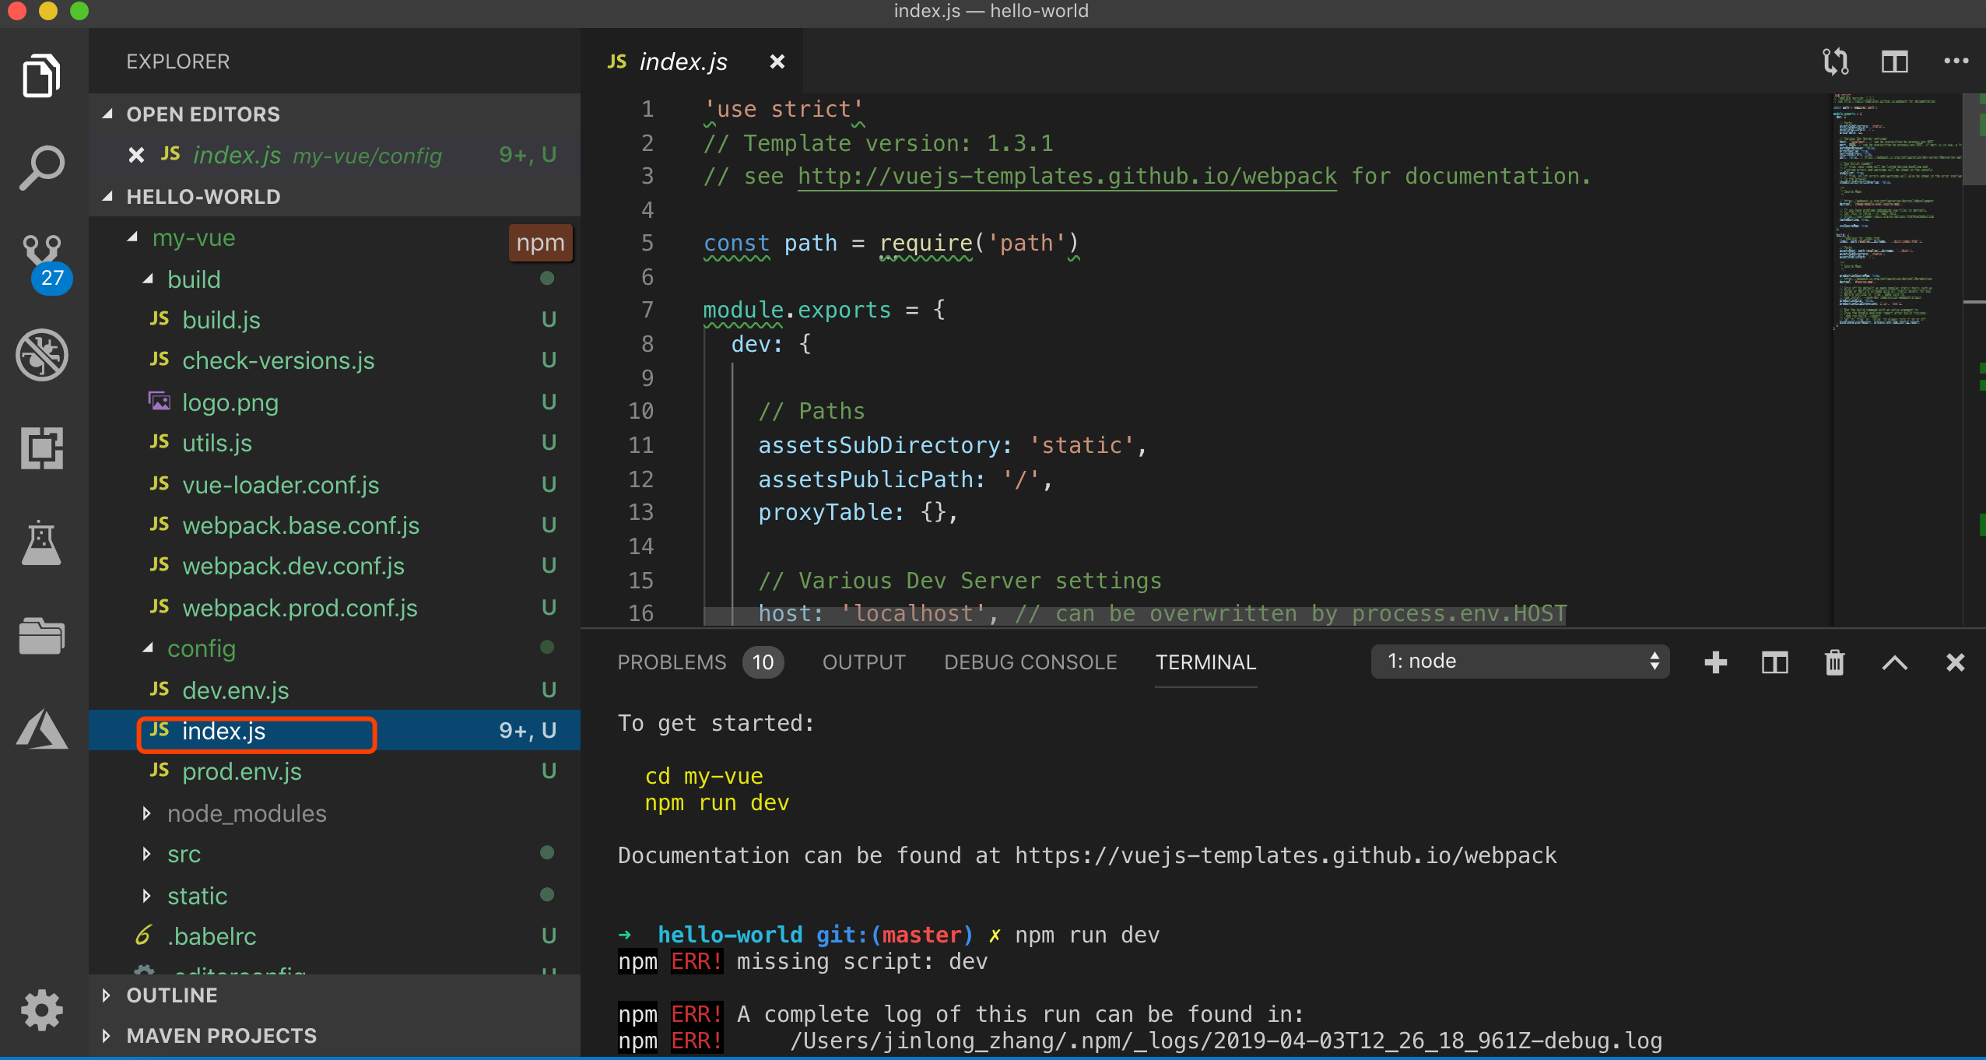Click the Manage gear icon
The width and height of the screenshot is (1986, 1060).
click(x=42, y=1009)
